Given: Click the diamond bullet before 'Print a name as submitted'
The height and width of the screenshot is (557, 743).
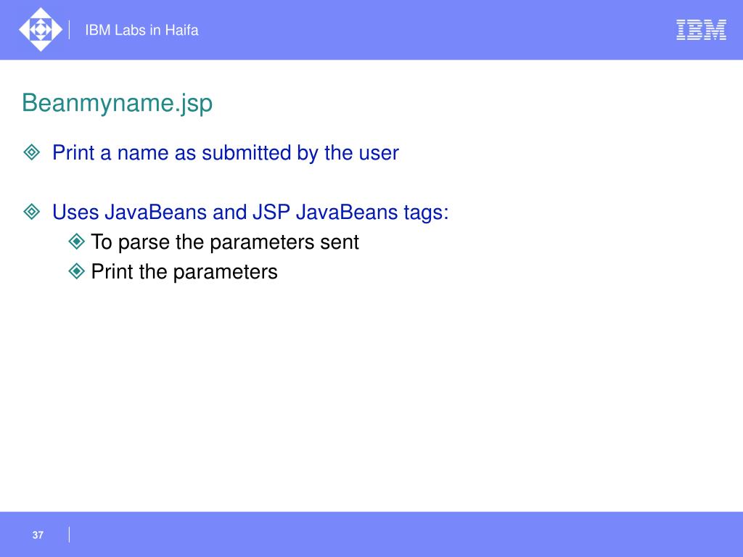Looking at the screenshot, I should coord(32,152).
